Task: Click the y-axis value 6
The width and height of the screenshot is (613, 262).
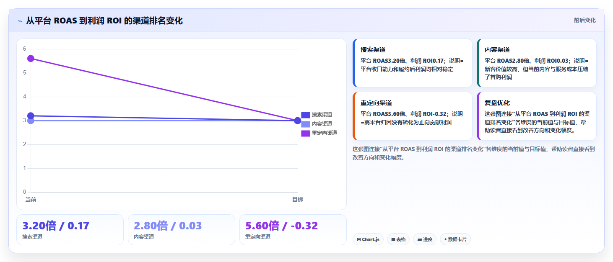Action: (24, 49)
